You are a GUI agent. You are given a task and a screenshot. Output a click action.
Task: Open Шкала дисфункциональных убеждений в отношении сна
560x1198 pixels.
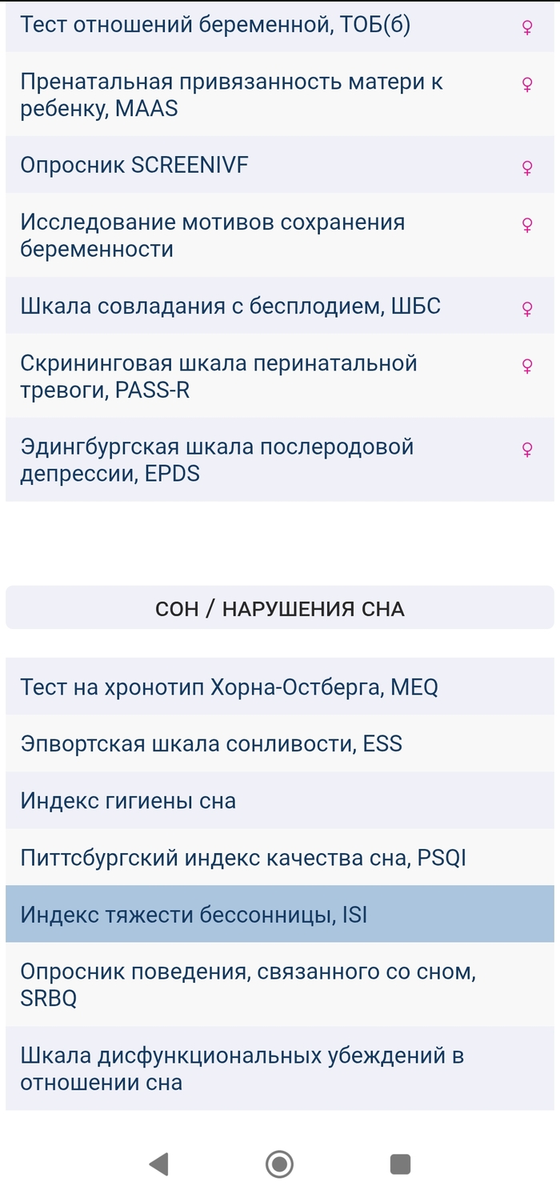[x=242, y=1069]
